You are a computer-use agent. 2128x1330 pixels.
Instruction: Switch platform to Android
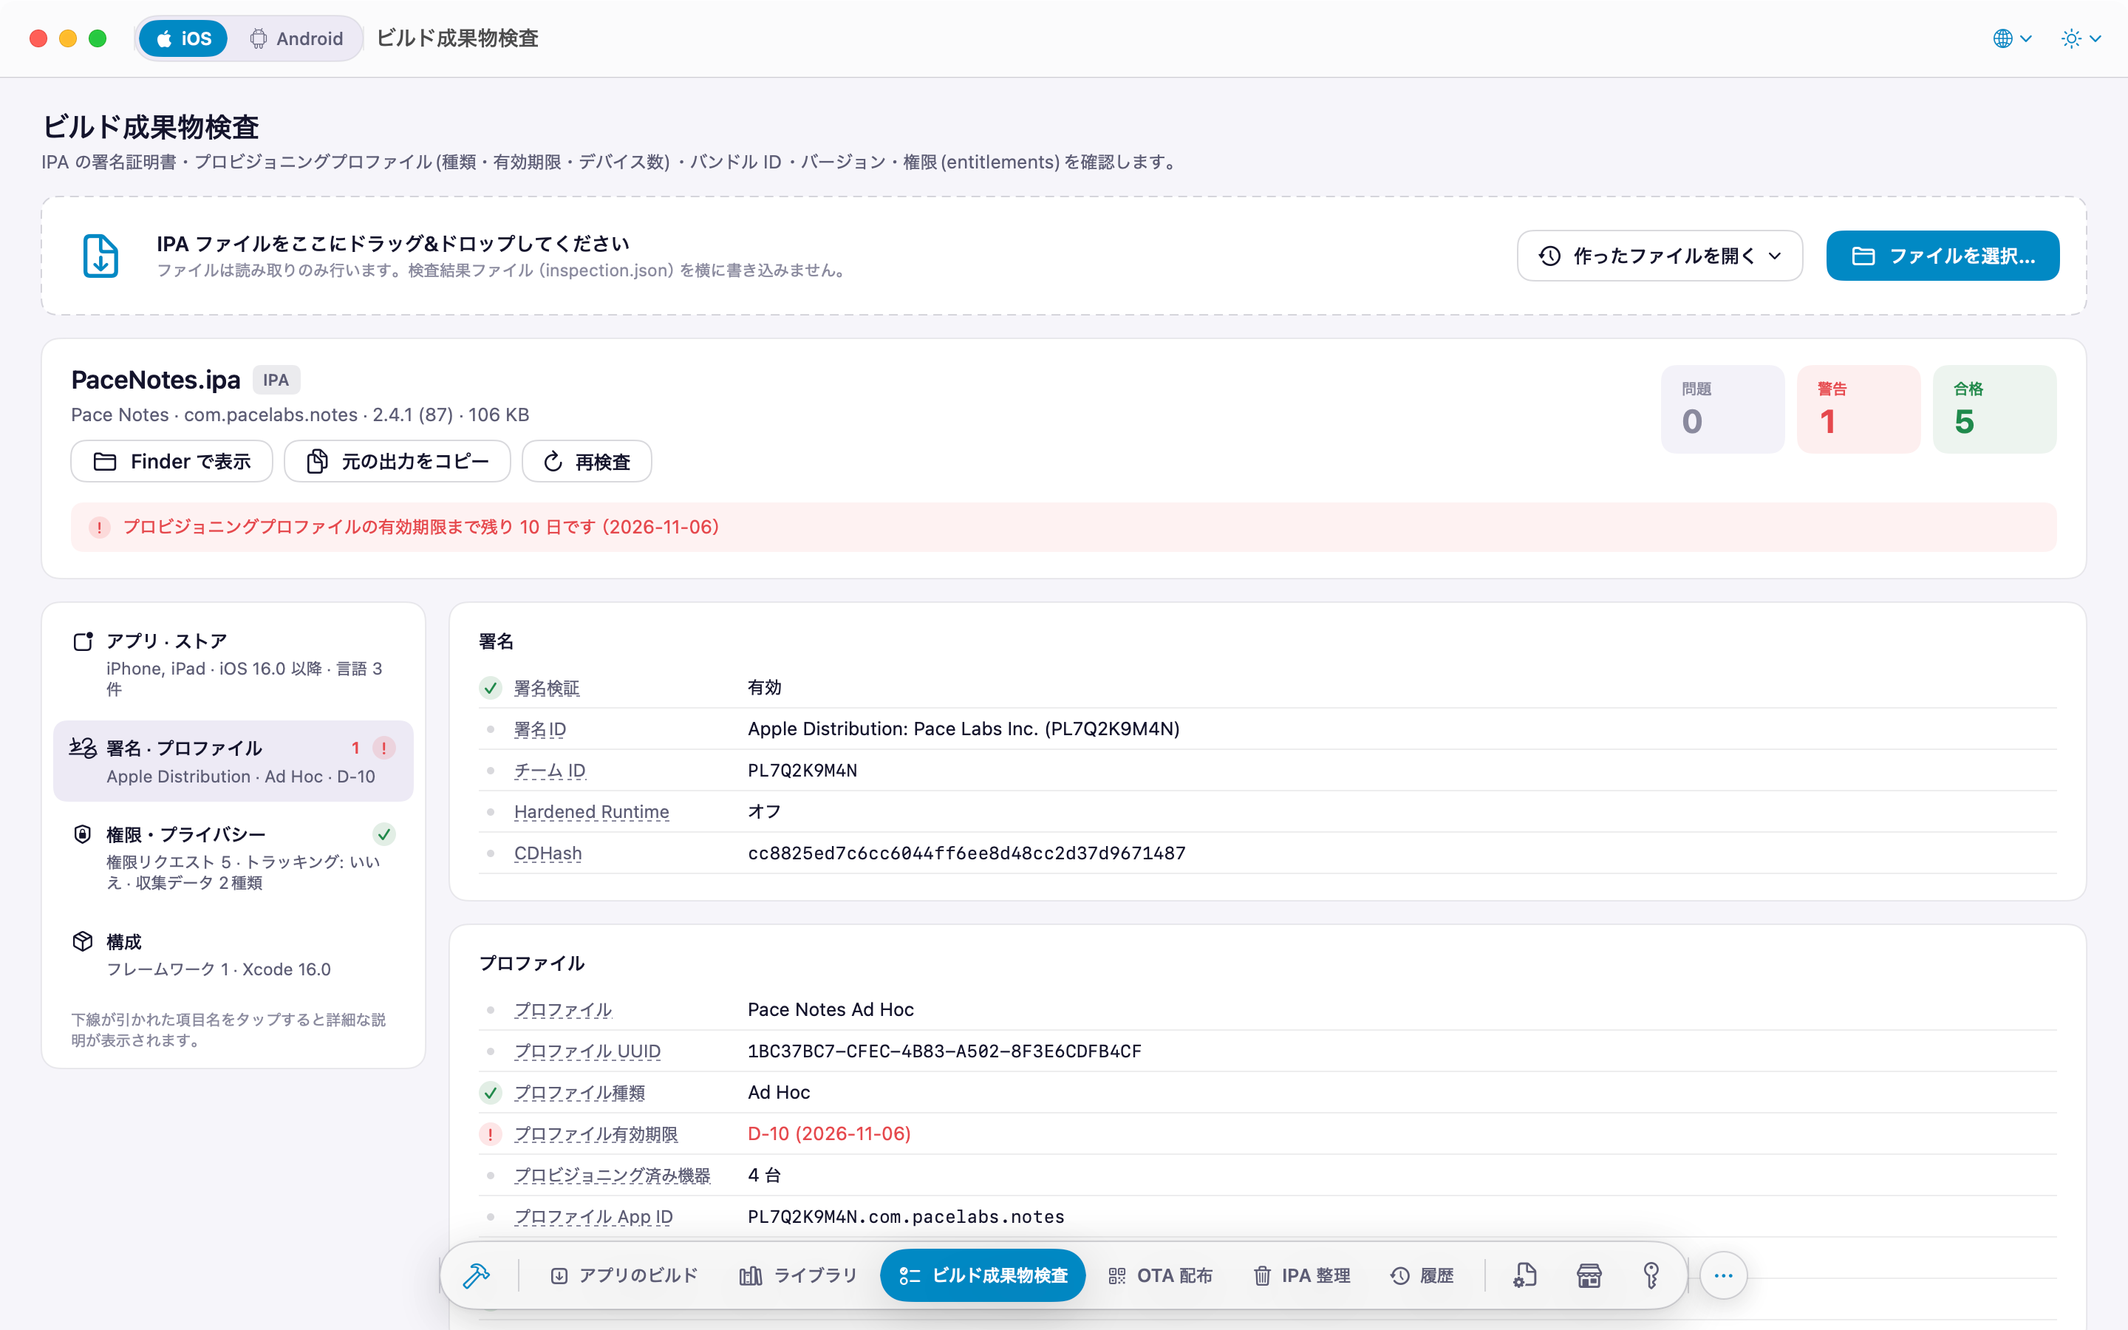tap(296, 38)
